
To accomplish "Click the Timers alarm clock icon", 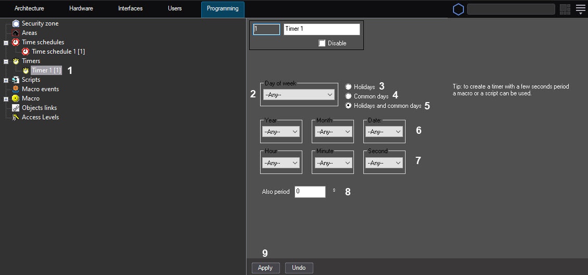I will coord(16,61).
